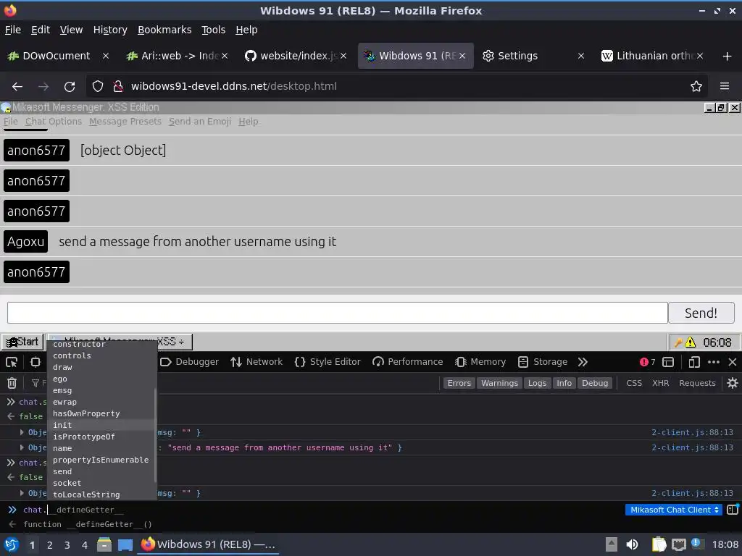
Task: Clear the web console output with the trash icon
Action: tap(12, 383)
